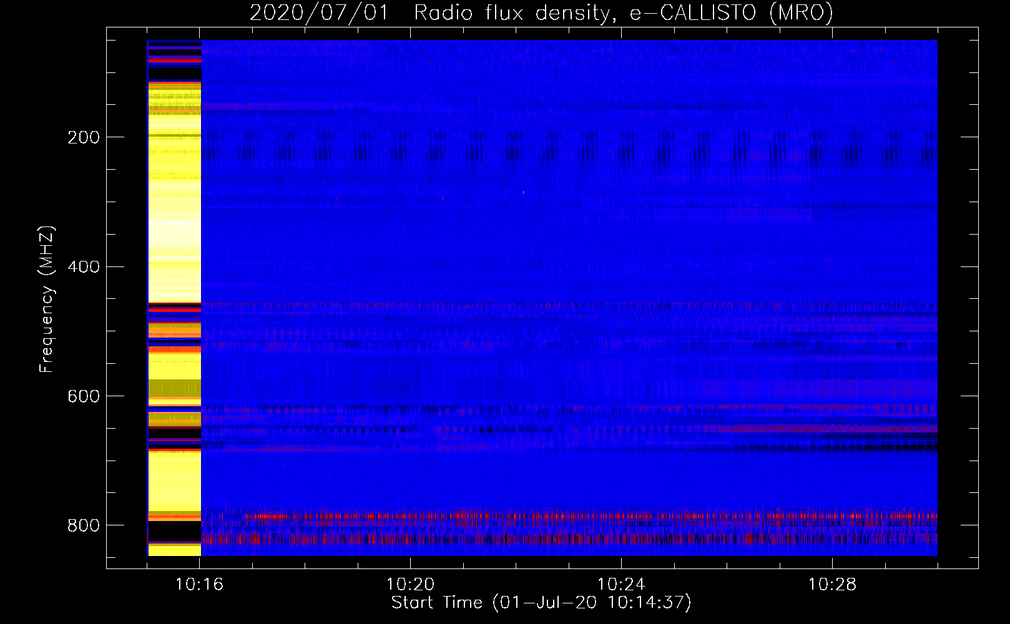
Task: Click the '10:16' time tick label
Action: point(200,585)
